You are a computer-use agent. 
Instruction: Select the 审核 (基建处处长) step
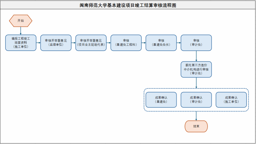pos(161,43)
